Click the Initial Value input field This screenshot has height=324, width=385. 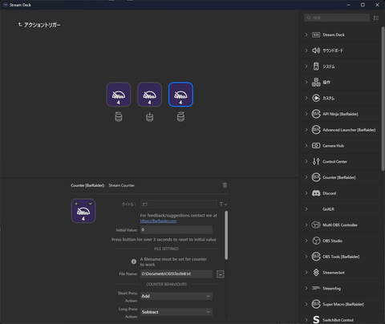point(176,230)
